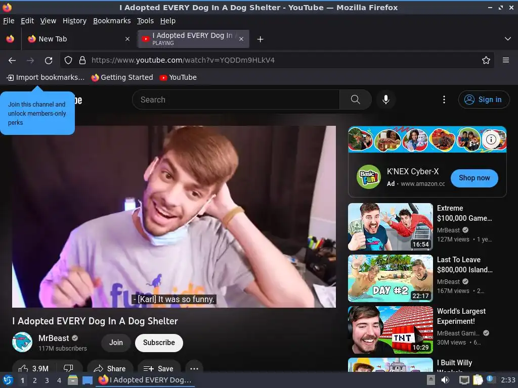Adjust volume via the tray speaker icon

click(x=445, y=380)
